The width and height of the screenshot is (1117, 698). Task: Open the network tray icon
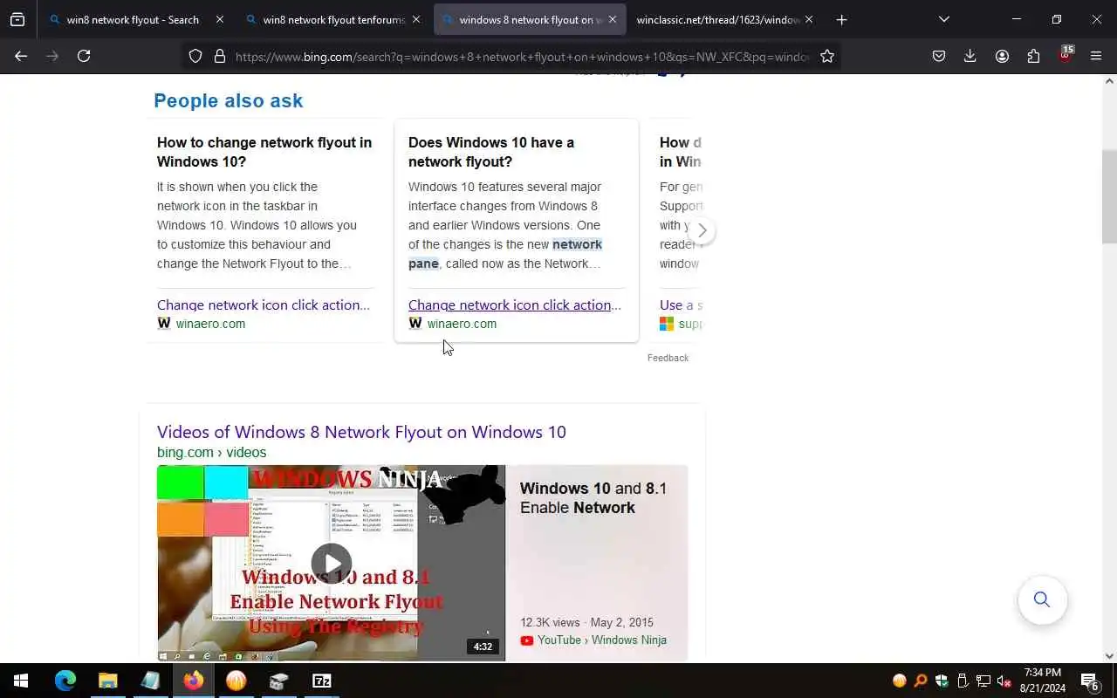click(983, 681)
